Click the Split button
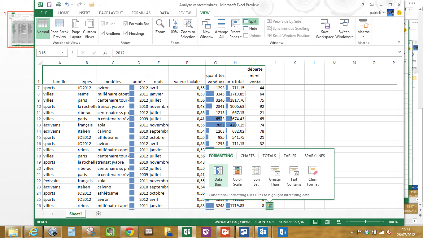Screen dimensions: 423x238 click(x=250, y=21)
